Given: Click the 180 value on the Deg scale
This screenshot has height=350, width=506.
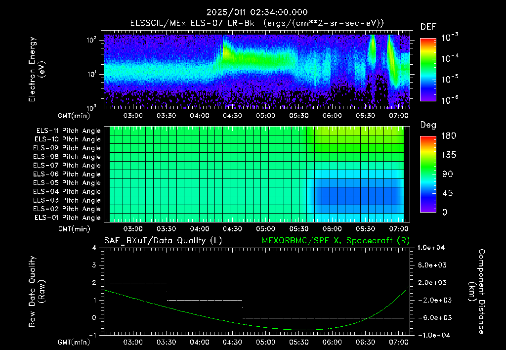Looking at the screenshot, I should 449,136.
